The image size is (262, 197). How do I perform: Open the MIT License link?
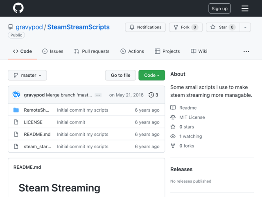(x=192, y=117)
